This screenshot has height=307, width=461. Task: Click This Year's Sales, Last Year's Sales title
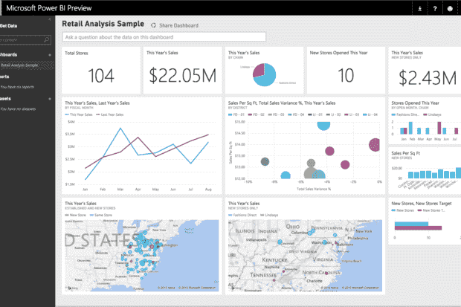[97, 103]
